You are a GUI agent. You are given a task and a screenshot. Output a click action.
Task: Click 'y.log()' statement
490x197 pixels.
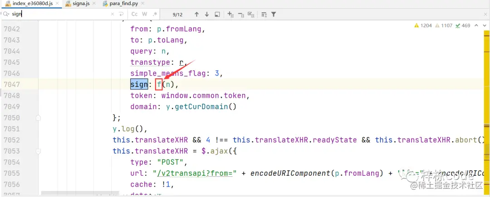click(127, 129)
